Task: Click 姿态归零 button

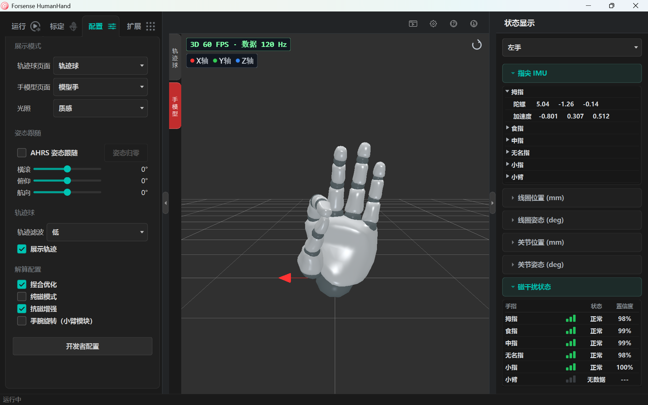Action: click(126, 153)
